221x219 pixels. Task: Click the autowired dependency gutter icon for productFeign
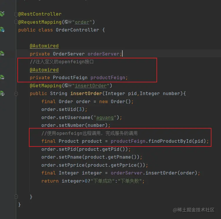2,77
